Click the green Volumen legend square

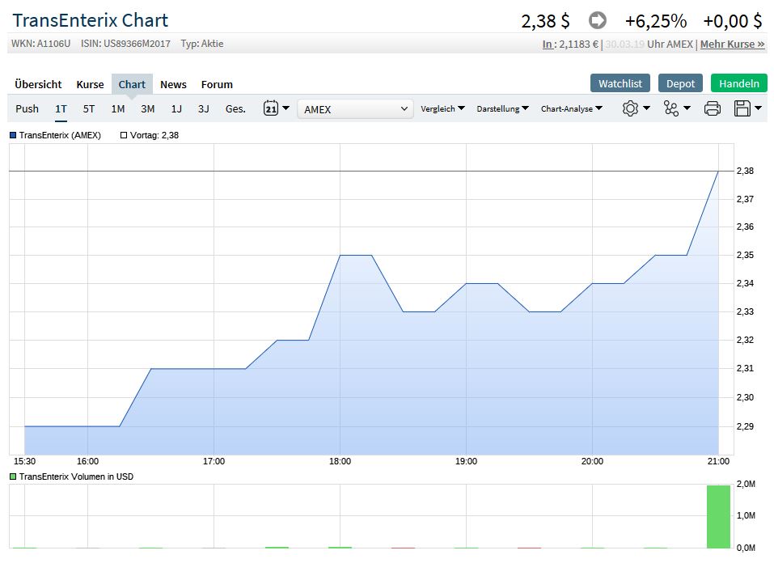13,476
